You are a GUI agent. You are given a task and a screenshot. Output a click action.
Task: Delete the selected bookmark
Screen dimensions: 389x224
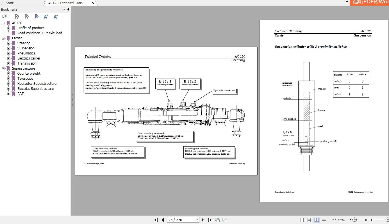click(17, 17)
